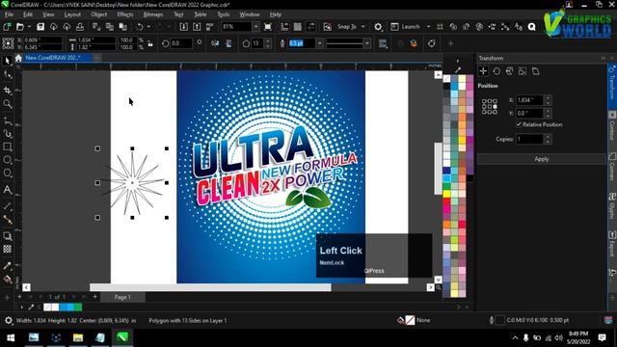Select the Zoom tool in the toolbox
The image size is (617, 347).
click(x=7, y=104)
